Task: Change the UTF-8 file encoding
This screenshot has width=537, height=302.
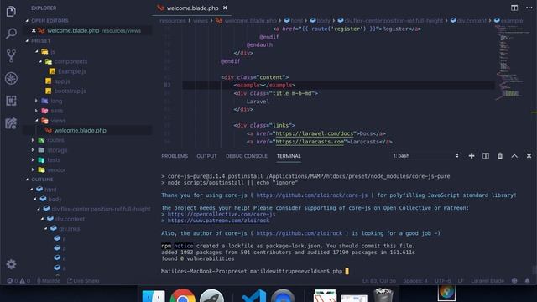Action: [442, 281]
